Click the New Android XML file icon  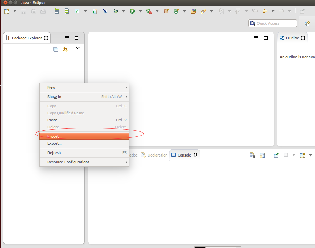(95, 11)
